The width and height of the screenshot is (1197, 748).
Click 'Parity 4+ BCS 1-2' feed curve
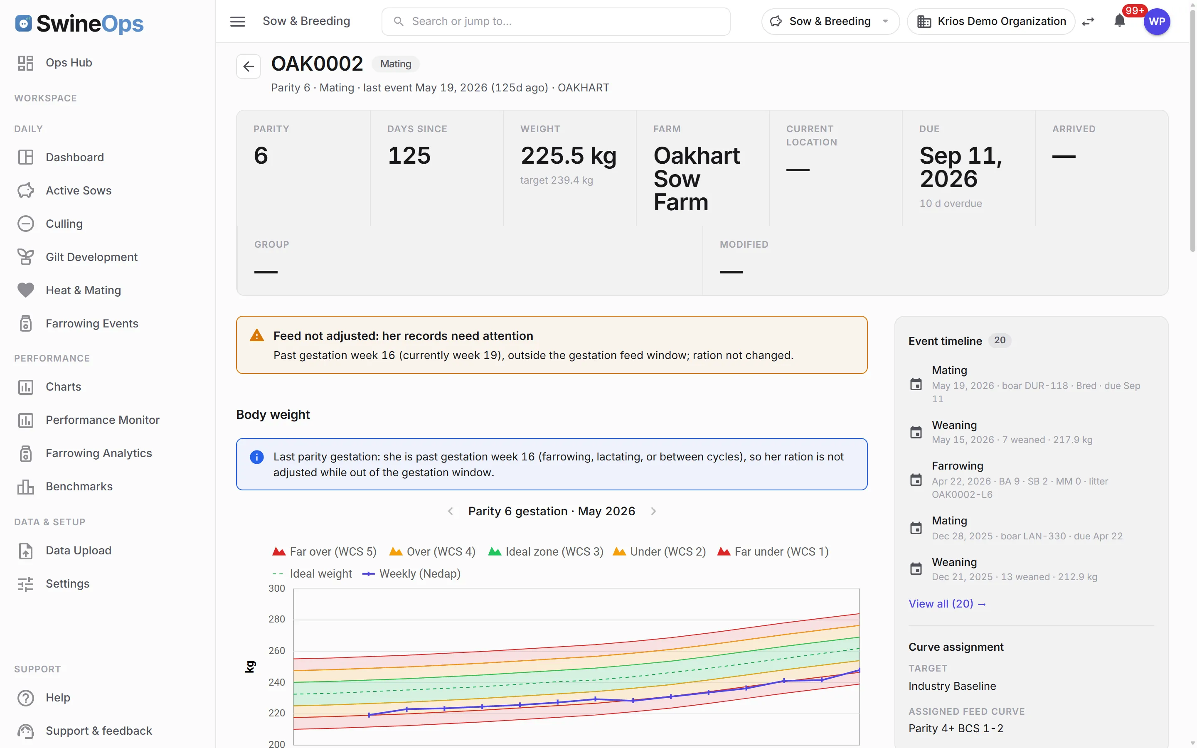point(956,728)
